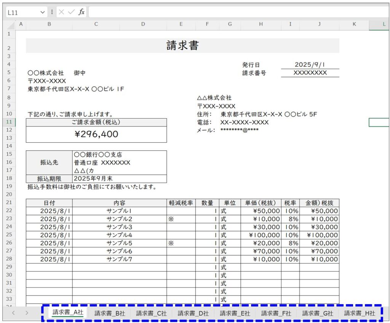Viewport: 390px width, 323px height.
Task: Select the △△株式会社 sender name cell
Action: coord(214,98)
